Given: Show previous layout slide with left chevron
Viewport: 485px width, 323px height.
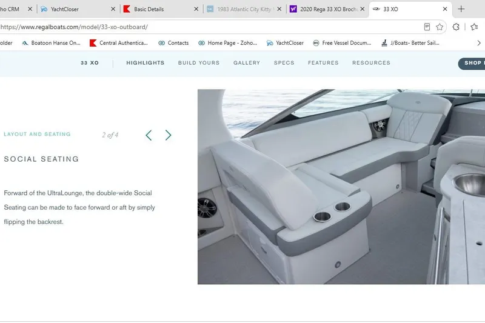Looking at the screenshot, I should coord(149,135).
